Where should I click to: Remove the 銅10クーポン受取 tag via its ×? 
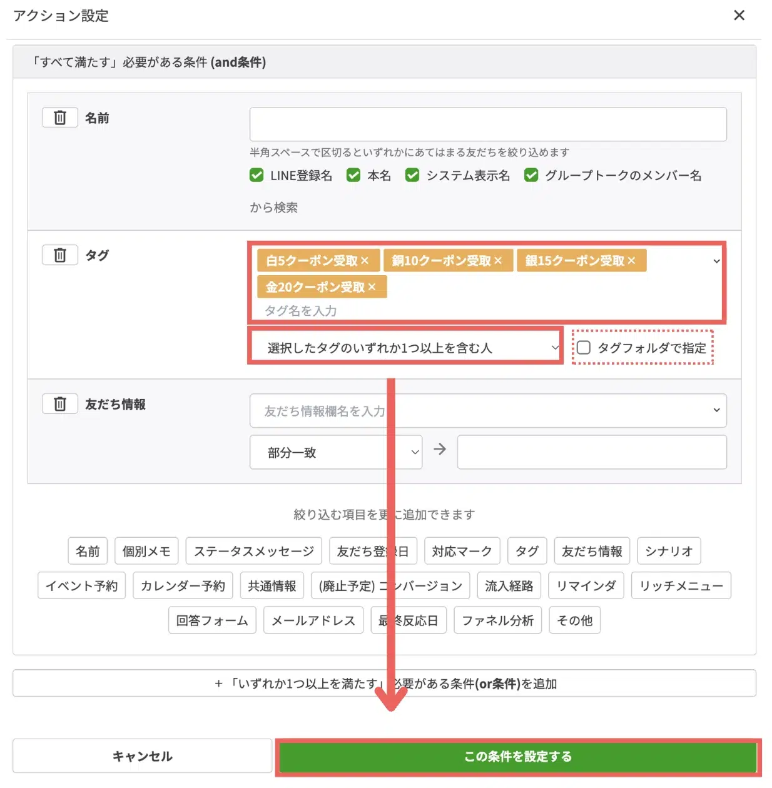[498, 261]
